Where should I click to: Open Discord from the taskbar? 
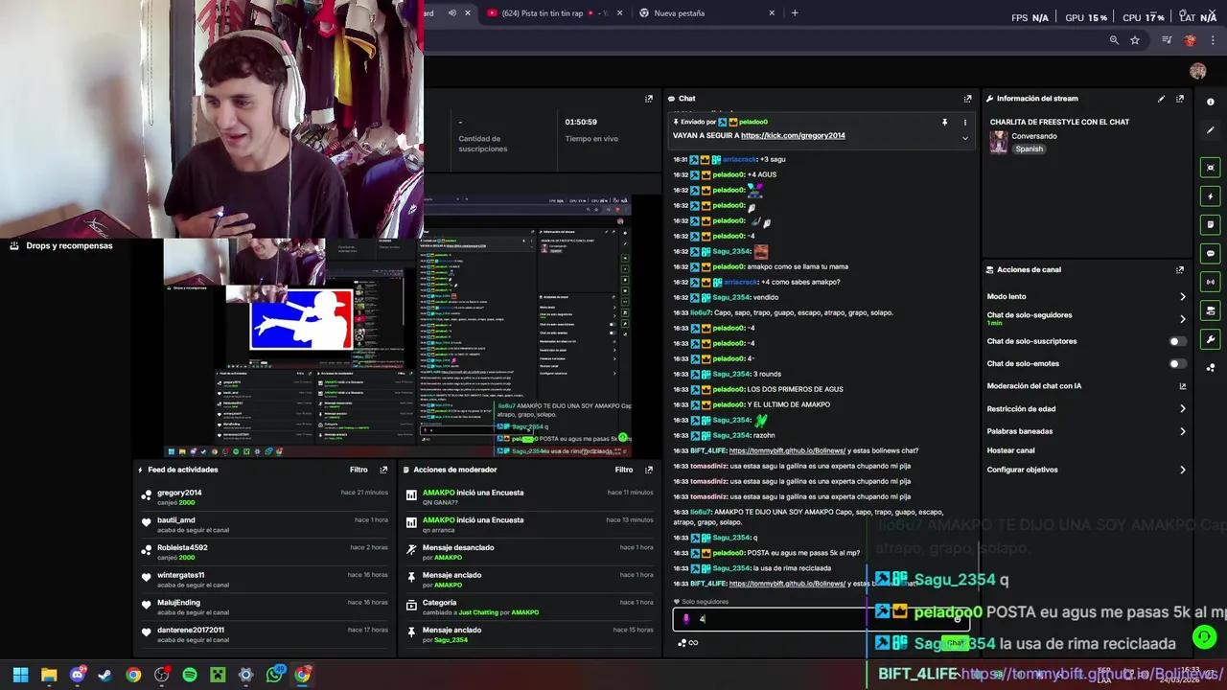pyautogui.click(x=78, y=675)
